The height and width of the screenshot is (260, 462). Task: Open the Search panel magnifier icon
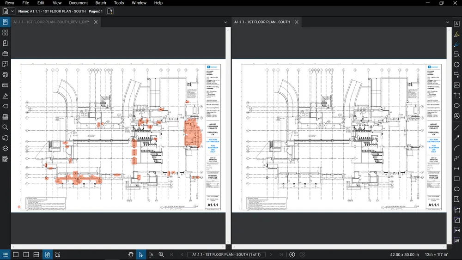(6, 127)
